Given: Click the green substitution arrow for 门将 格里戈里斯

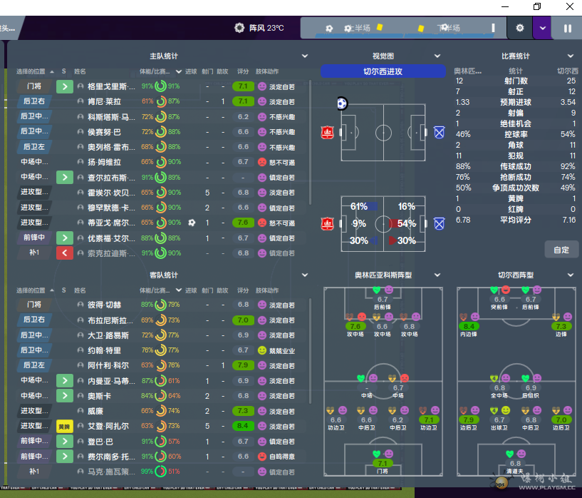Looking at the screenshot, I should point(64,86).
